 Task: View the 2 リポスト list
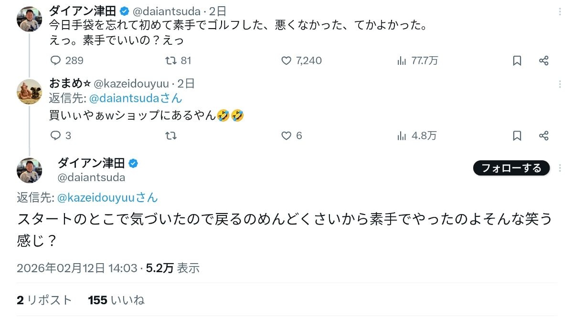click(x=44, y=300)
